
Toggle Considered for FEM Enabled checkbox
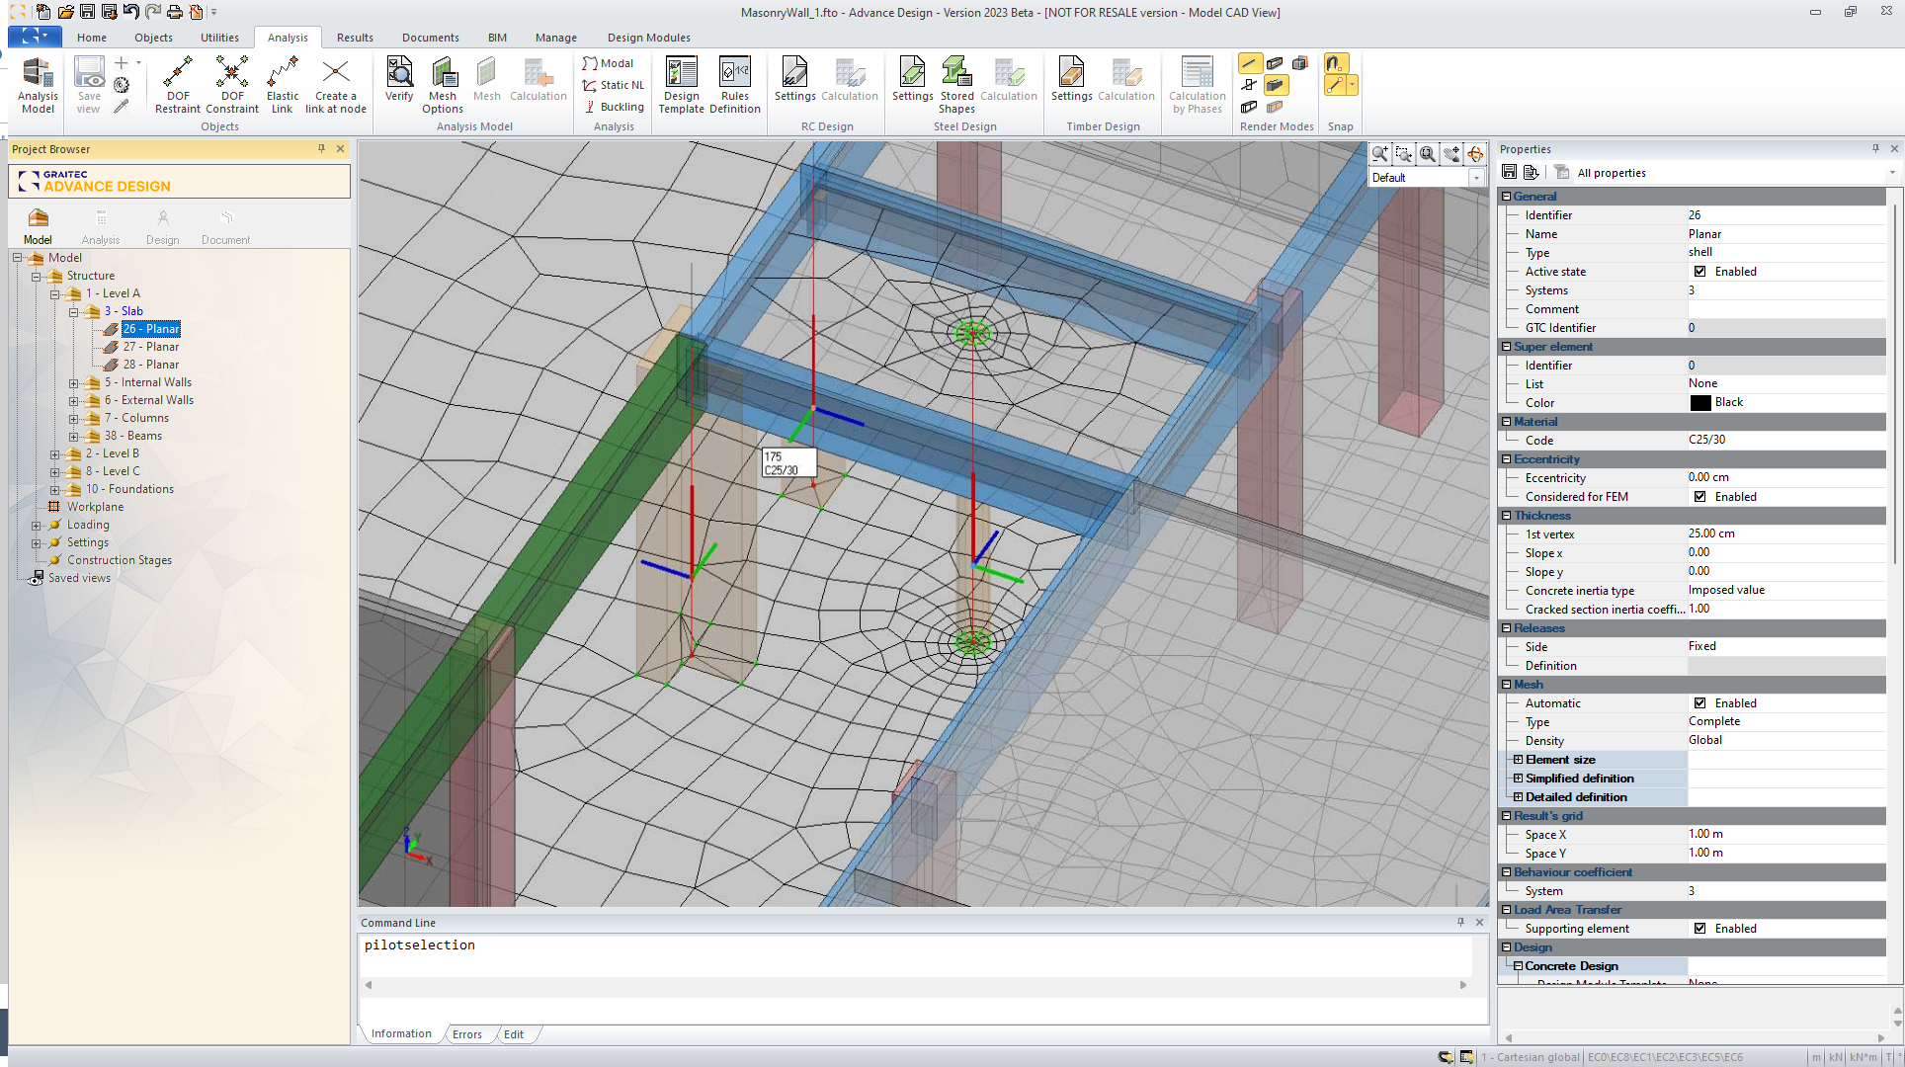pyautogui.click(x=1699, y=497)
